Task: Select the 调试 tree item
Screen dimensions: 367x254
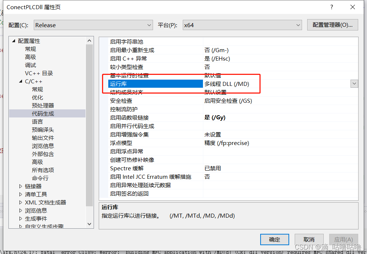Action: (x=30, y=65)
